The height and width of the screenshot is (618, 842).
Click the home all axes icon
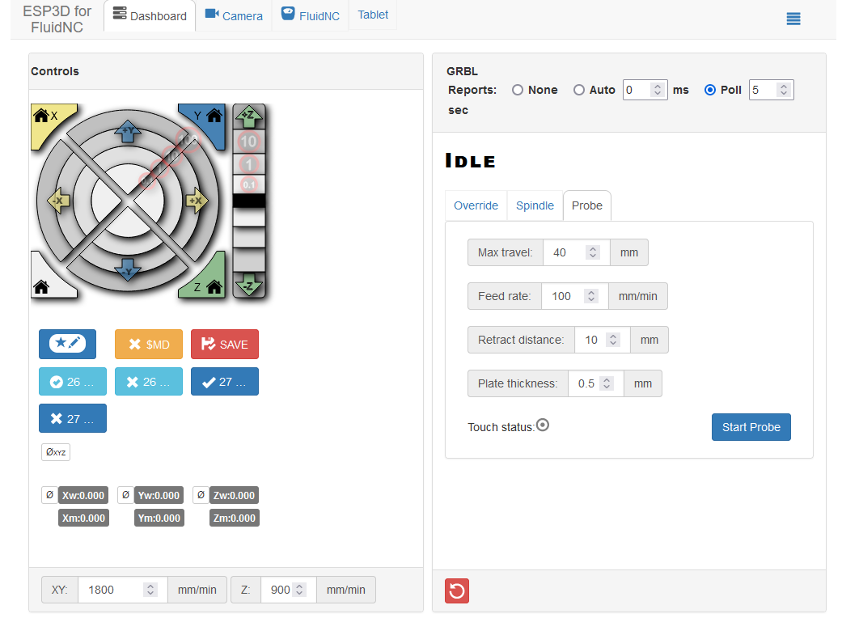[41, 286]
